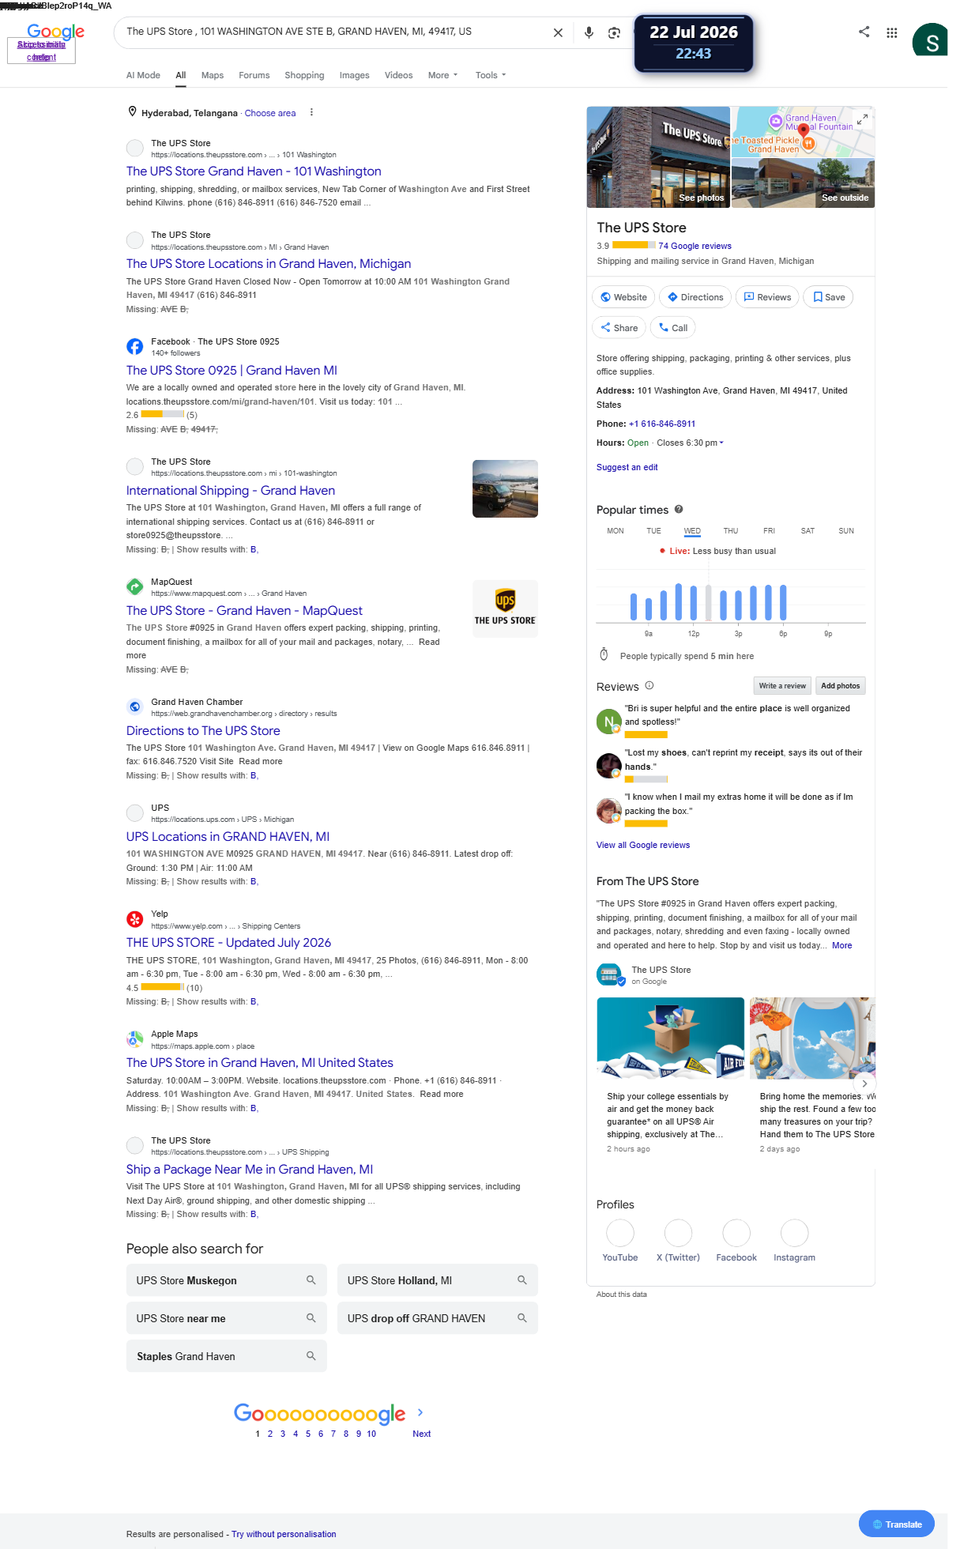
Task: Open search by image camera icon
Action: tap(614, 32)
